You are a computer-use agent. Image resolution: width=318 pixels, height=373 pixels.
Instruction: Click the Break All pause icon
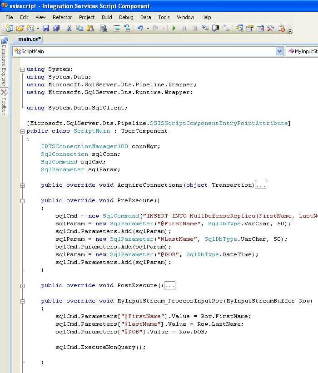click(x=184, y=28)
